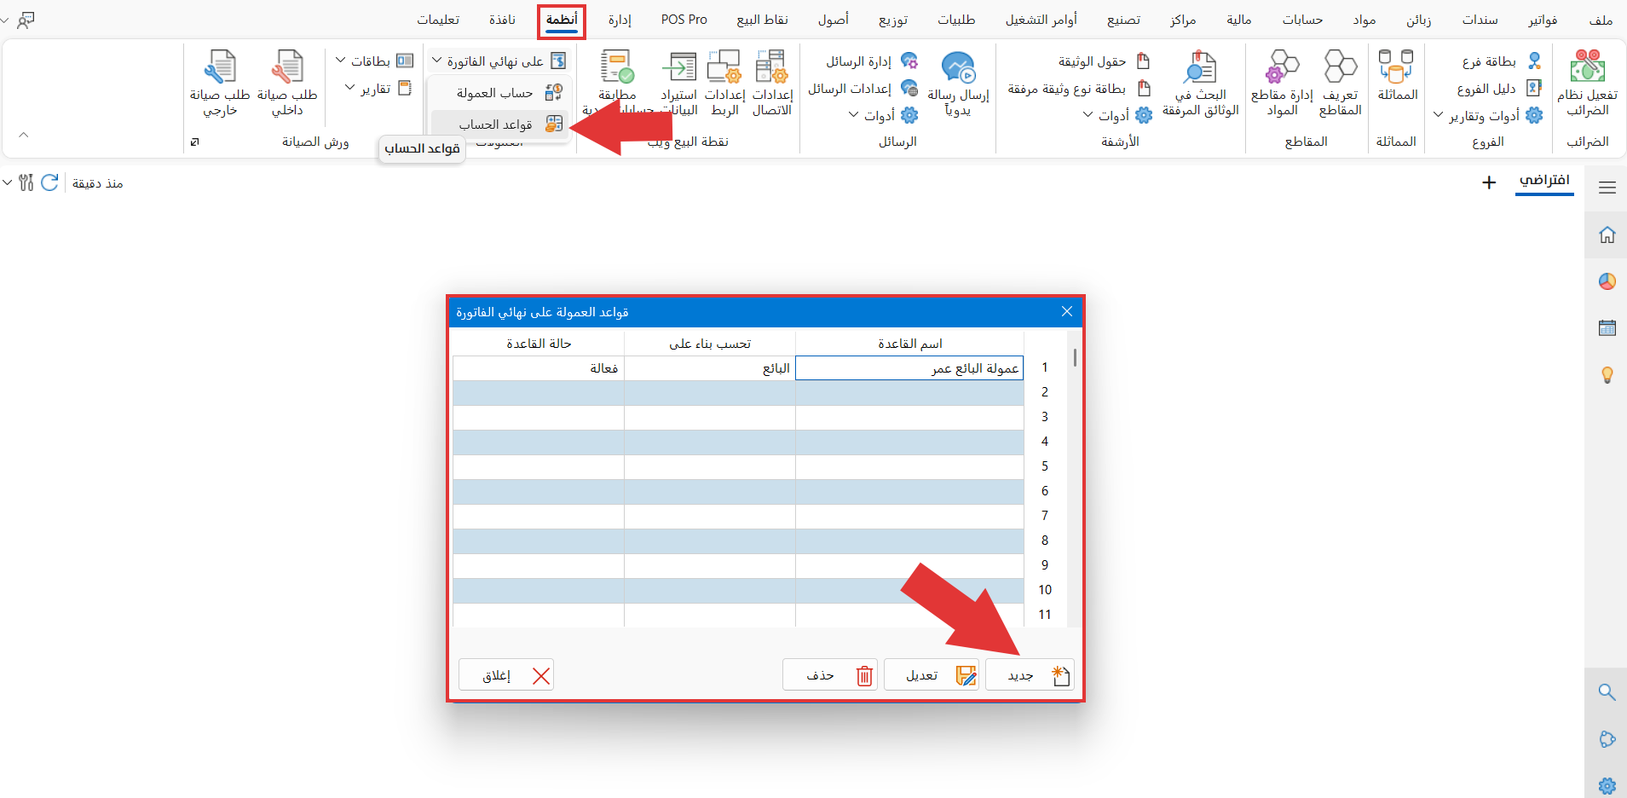Close the قواعد العمولة dialog

click(x=1067, y=311)
